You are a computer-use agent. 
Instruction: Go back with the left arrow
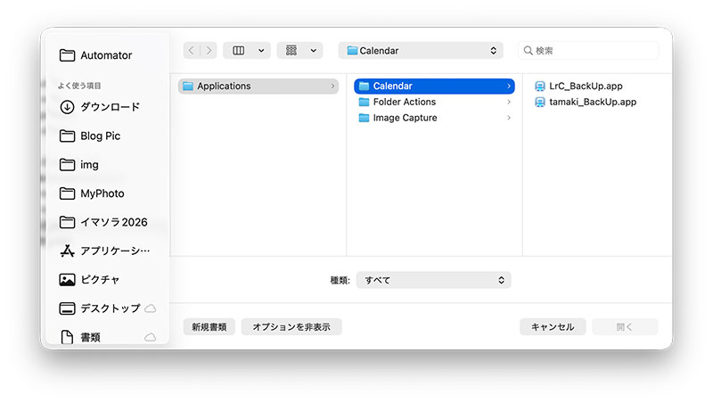tap(191, 51)
